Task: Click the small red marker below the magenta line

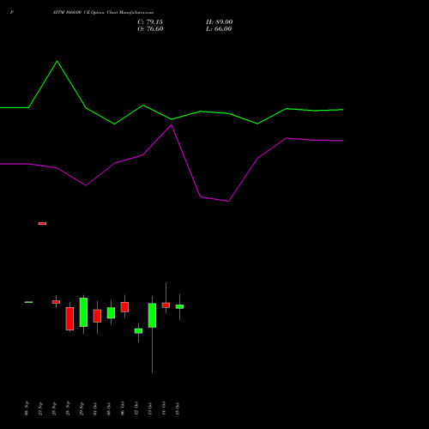Action: click(x=42, y=223)
